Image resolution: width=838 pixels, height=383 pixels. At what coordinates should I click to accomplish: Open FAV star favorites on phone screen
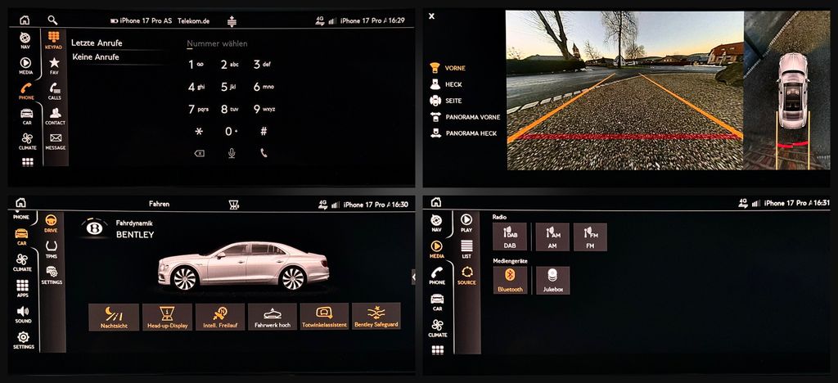click(x=54, y=65)
